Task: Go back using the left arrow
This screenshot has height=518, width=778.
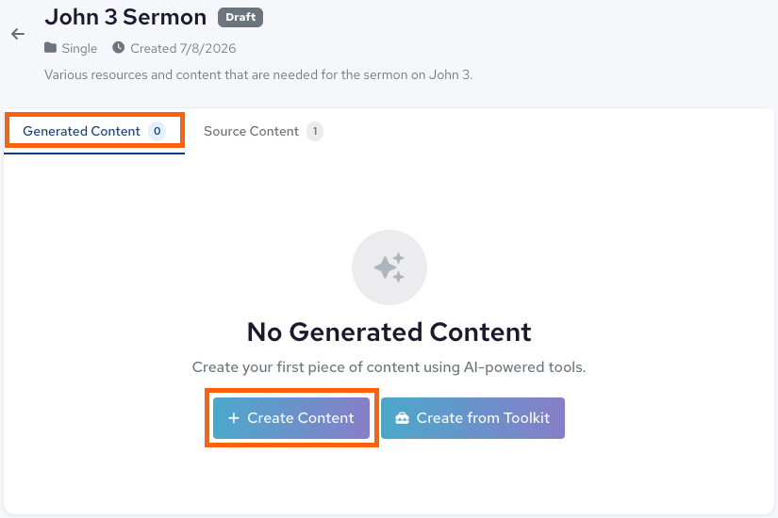Action: coord(18,34)
